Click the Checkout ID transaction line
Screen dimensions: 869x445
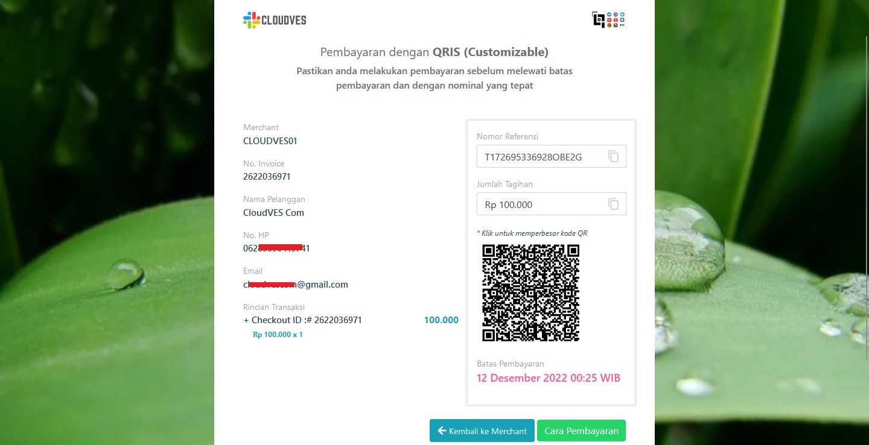pyautogui.click(x=302, y=320)
